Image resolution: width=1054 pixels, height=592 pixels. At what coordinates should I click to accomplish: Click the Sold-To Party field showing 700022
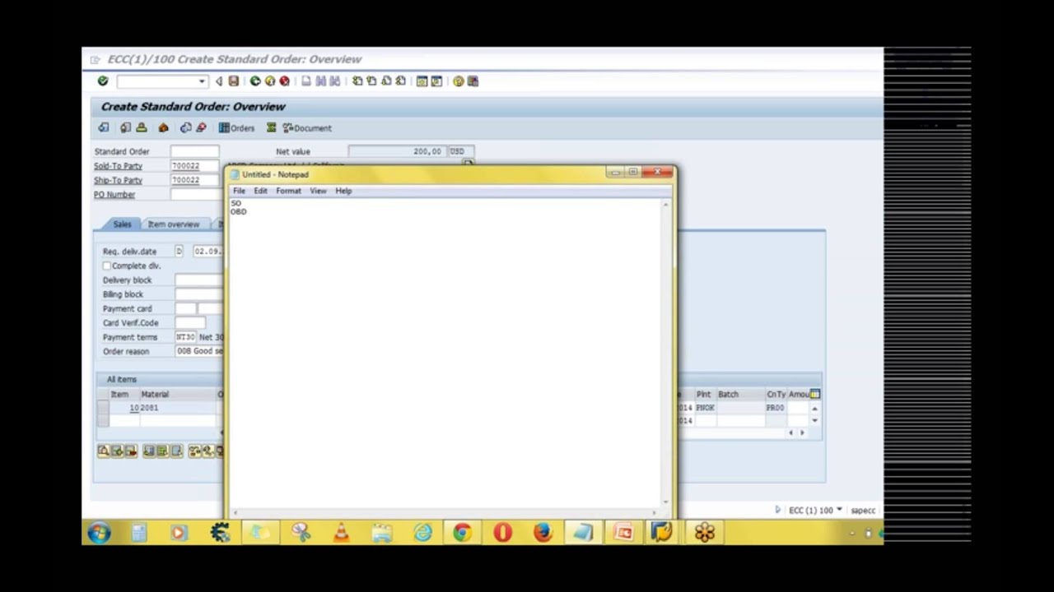tap(195, 166)
